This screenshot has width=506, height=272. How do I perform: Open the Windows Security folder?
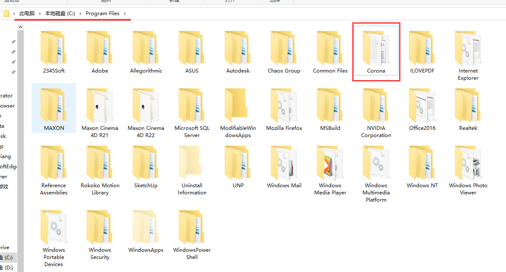pos(100,234)
